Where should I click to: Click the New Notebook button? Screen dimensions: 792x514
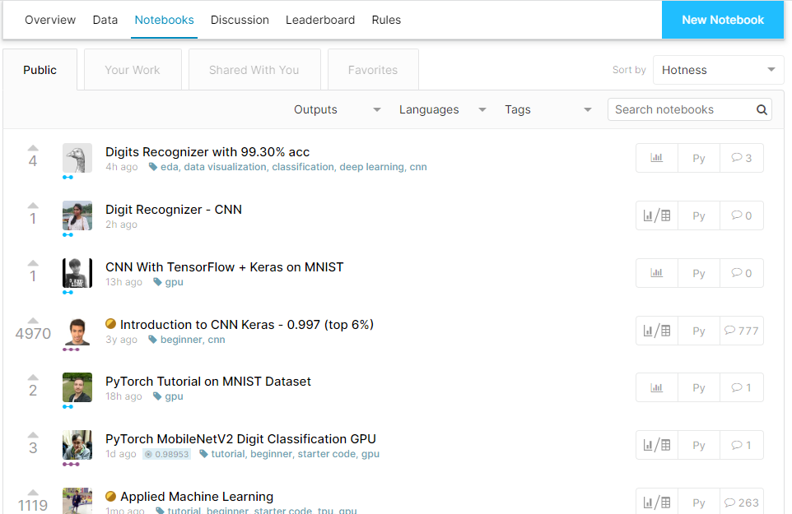[x=722, y=19]
